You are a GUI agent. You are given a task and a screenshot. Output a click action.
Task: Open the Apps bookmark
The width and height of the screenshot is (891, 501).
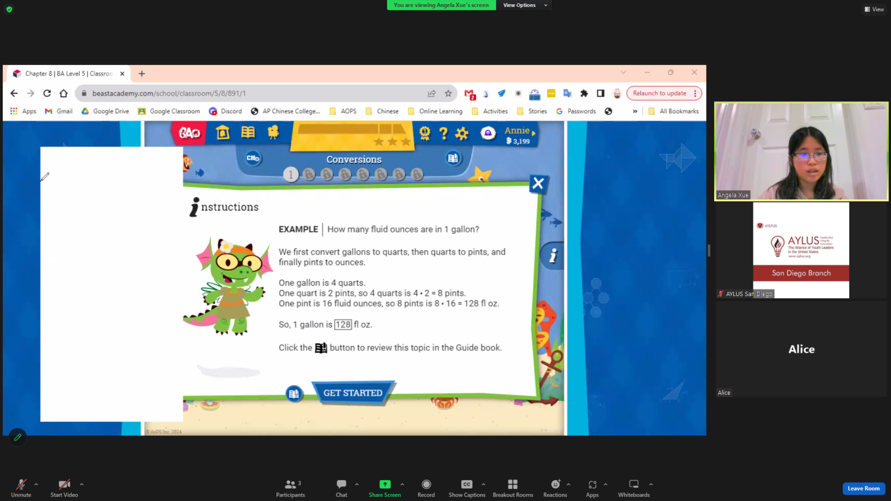pyautogui.click(x=23, y=111)
